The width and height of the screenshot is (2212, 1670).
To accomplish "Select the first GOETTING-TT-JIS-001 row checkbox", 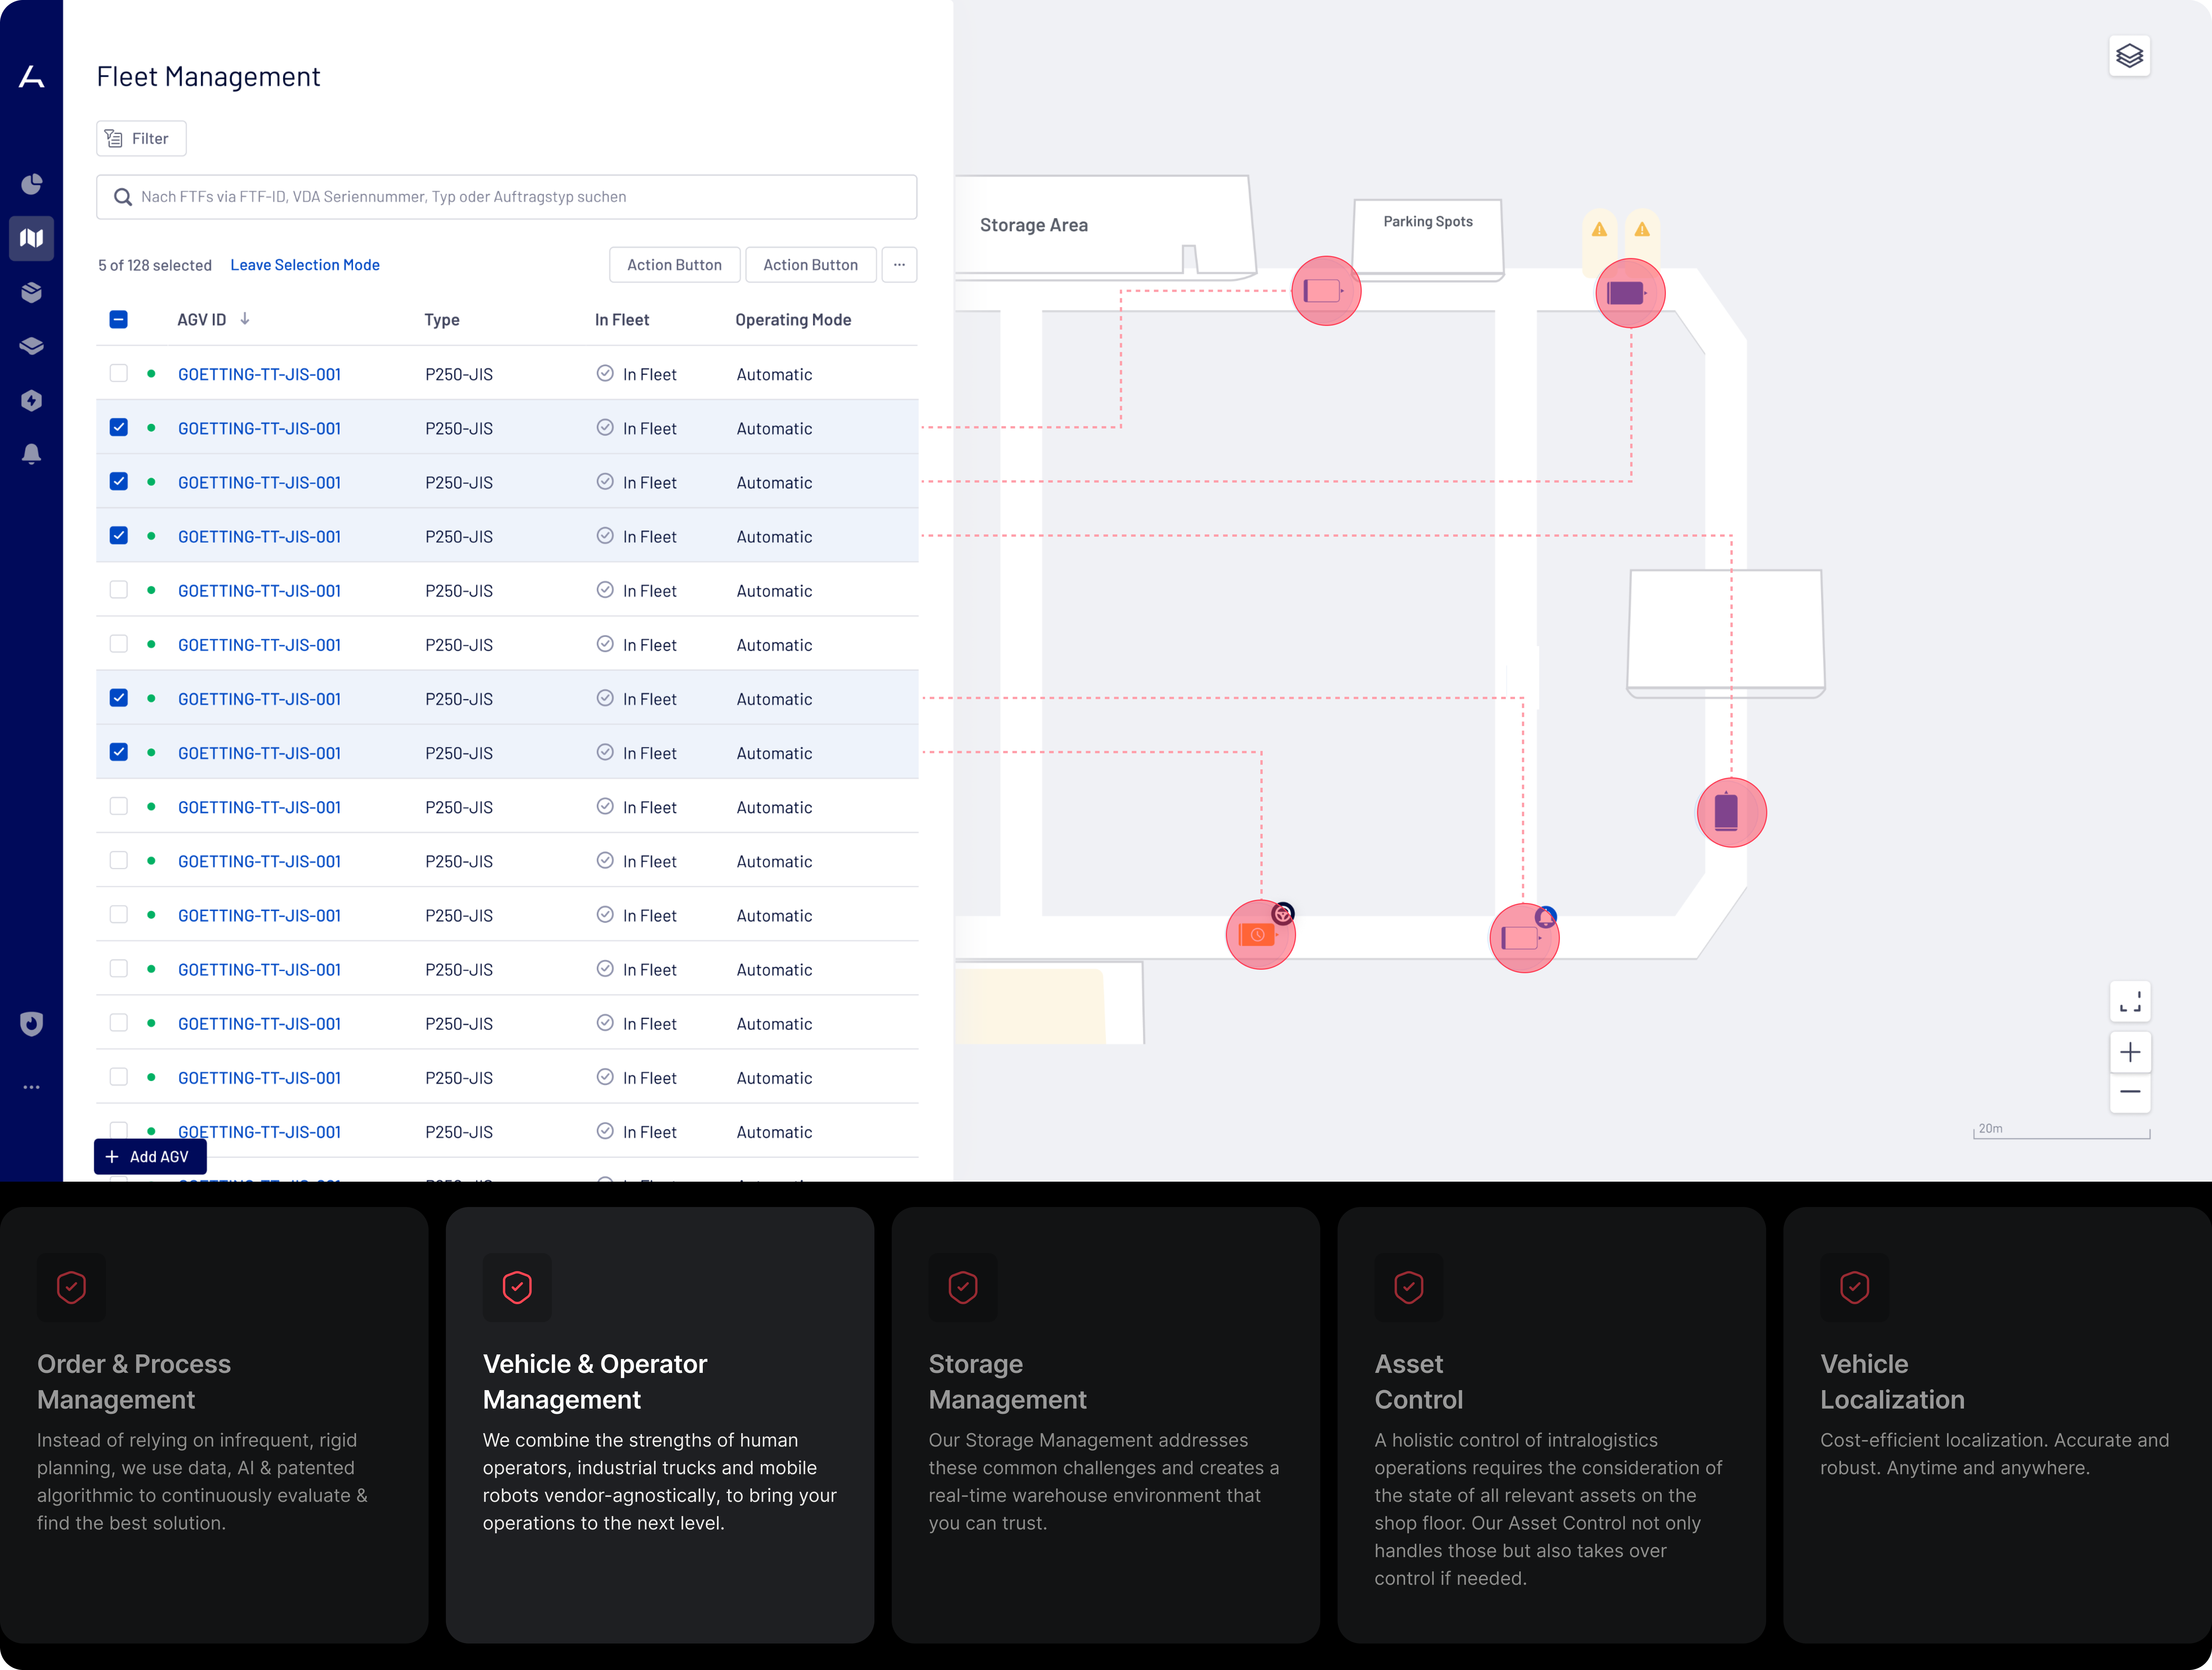I will click(119, 373).
